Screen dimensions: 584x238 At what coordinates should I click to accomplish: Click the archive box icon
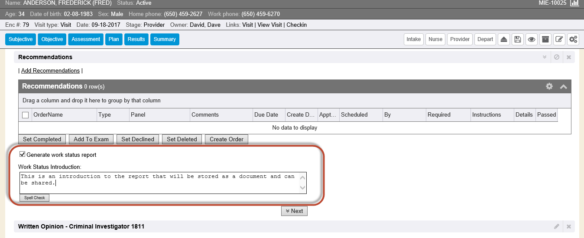pyautogui.click(x=545, y=39)
